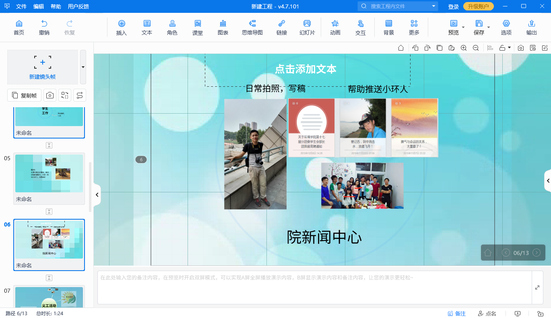Screen dimensions: 551x318
Task: Click the 登录 login link
Action: tap(454, 6)
